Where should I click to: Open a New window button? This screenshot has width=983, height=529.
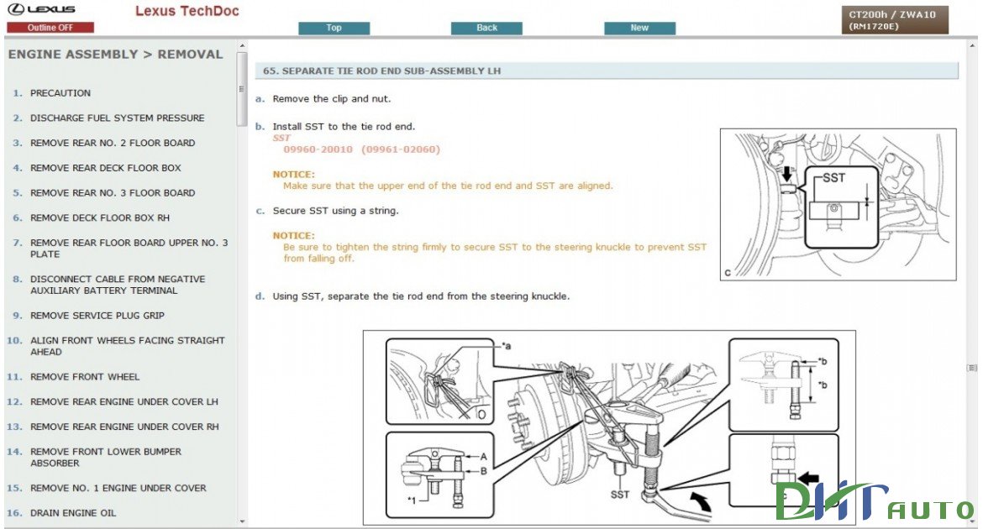(x=639, y=28)
